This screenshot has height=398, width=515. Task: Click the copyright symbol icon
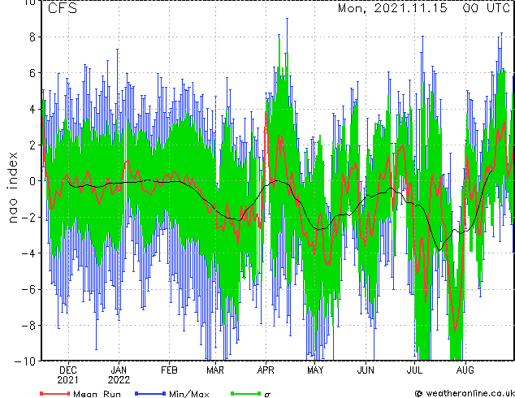(418, 393)
